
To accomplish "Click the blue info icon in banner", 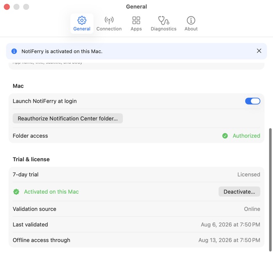I will (x=14, y=51).
